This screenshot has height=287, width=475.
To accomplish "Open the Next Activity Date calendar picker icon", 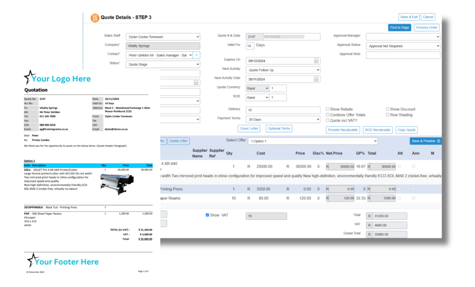I will pyautogui.click(x=316, y=79).
